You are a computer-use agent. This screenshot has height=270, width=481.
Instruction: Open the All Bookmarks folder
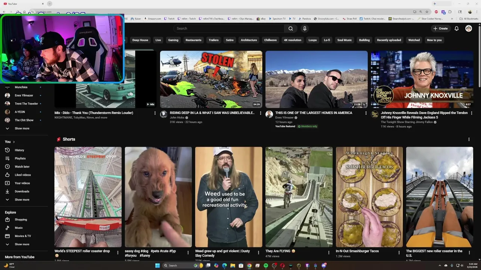[x=469, y=18]
